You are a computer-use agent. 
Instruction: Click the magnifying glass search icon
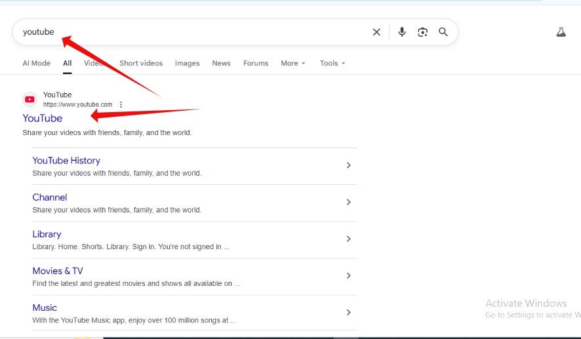coord(443,32)
